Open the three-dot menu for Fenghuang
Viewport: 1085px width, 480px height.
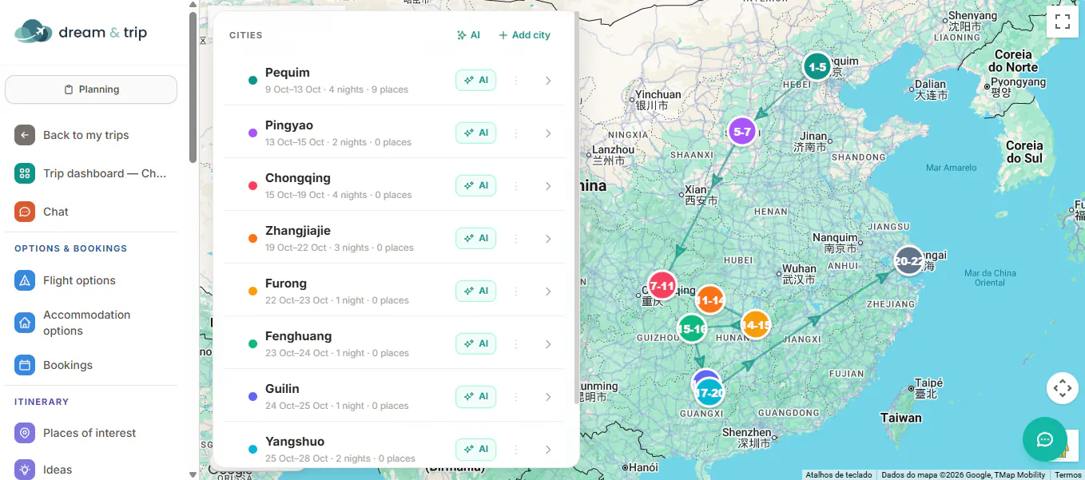(516, 344)
